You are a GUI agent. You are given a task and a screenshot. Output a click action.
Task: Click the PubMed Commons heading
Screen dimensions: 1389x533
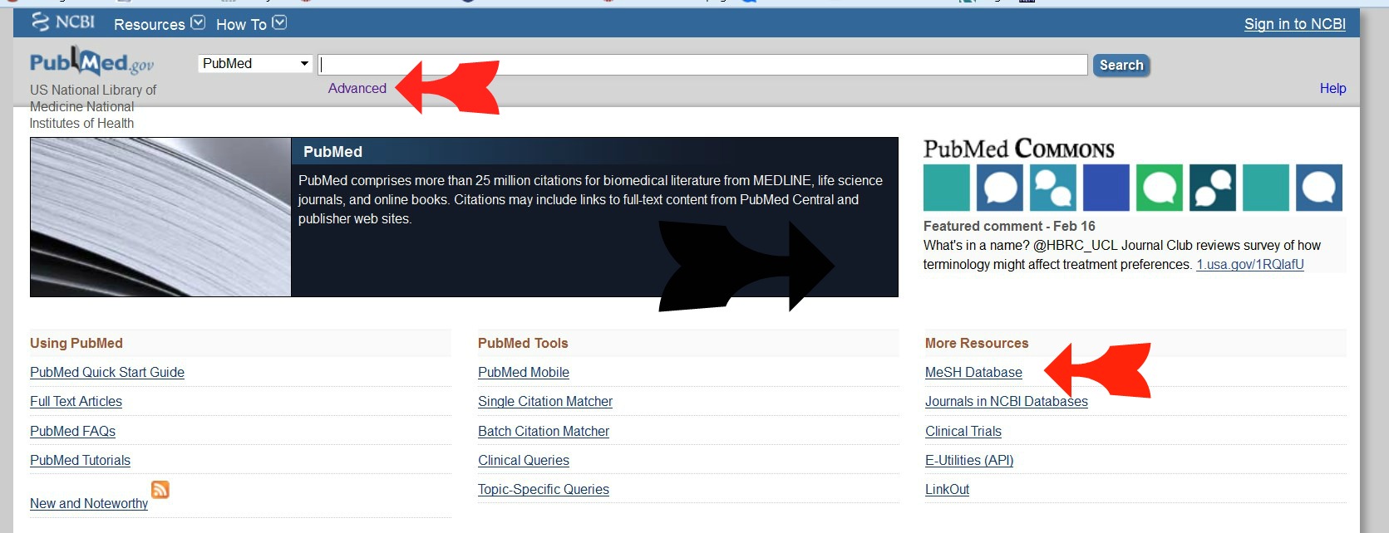[1019, 149]
